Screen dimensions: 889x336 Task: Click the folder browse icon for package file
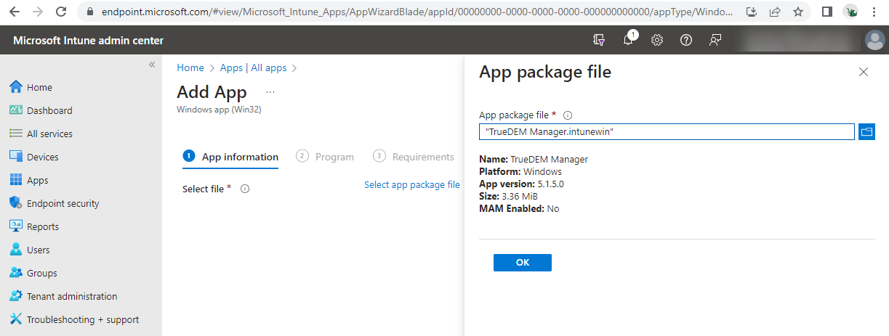coord(866,131)
